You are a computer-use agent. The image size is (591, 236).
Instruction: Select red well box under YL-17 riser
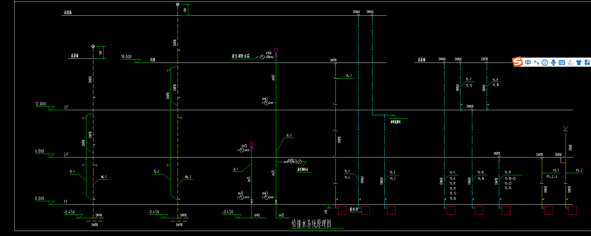coord(506,210)
